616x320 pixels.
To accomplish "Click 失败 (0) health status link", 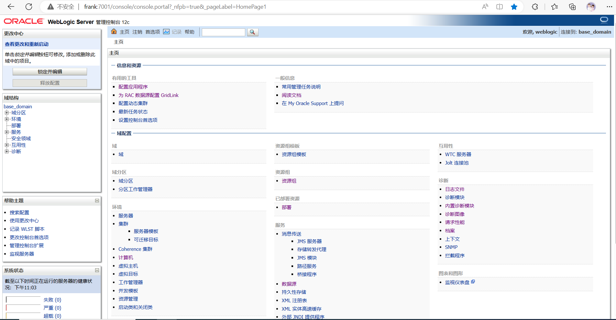I will point(52,300).
